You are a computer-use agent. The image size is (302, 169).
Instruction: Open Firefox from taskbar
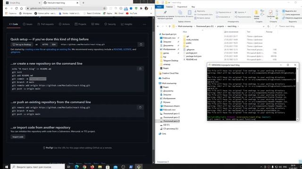tap(92, 167)
